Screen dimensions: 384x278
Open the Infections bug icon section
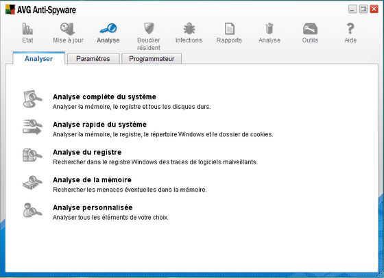(189, 33)
